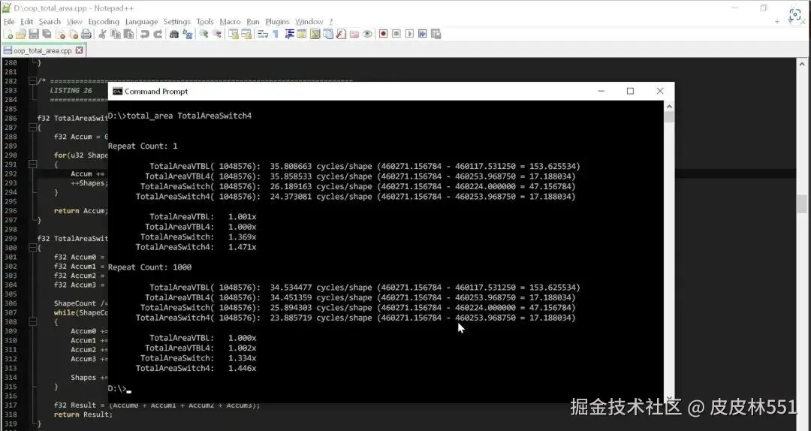
Task: Click the screenshot capture icon at top right
Action: [x=795, y=14]
